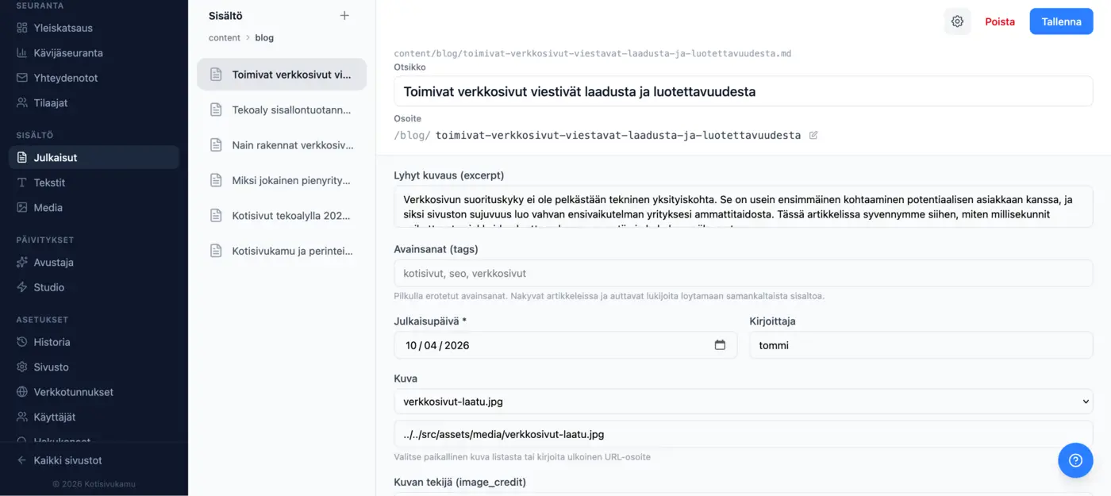1111x496 pixels.
Task: Select post 'Nain rakennat verkkosiv...'
Action: pyautogui.click(x=282, y=145)
